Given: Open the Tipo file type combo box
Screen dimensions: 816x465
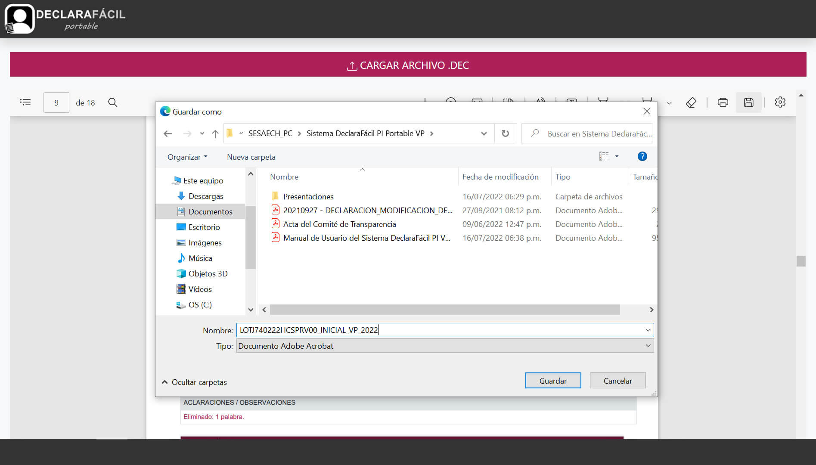Looking at the screenshot, I should 445,346.
